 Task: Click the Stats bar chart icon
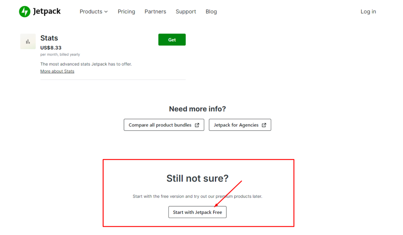pos(28,41)
